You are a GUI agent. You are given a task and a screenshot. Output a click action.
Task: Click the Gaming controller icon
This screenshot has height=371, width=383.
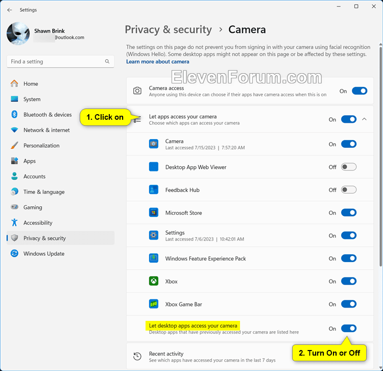click(14, 207)
